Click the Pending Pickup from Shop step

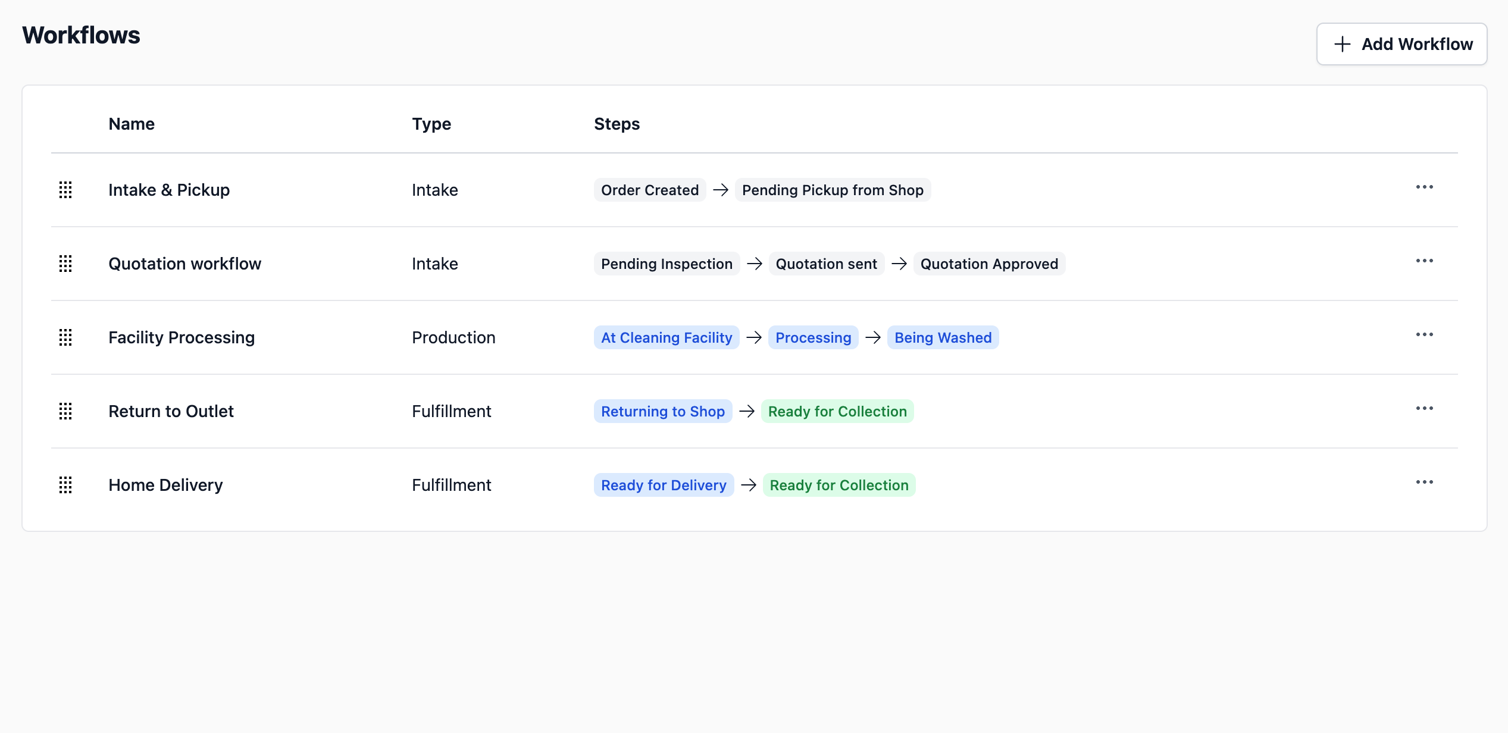click(x=832, y=190)
